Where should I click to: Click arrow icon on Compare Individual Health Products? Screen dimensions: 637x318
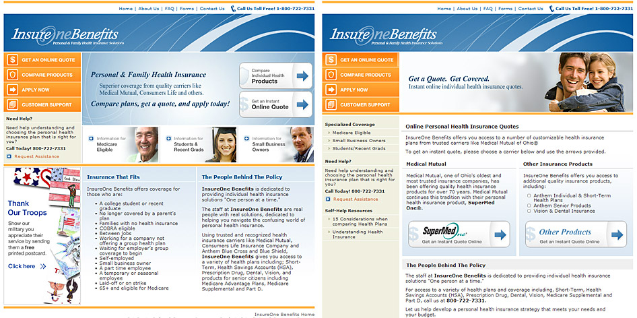coord(302,76)
